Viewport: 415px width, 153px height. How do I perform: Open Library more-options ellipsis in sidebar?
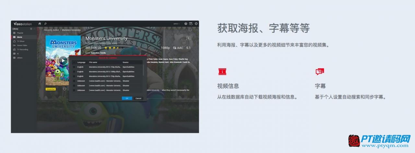[x=34, y=29]
